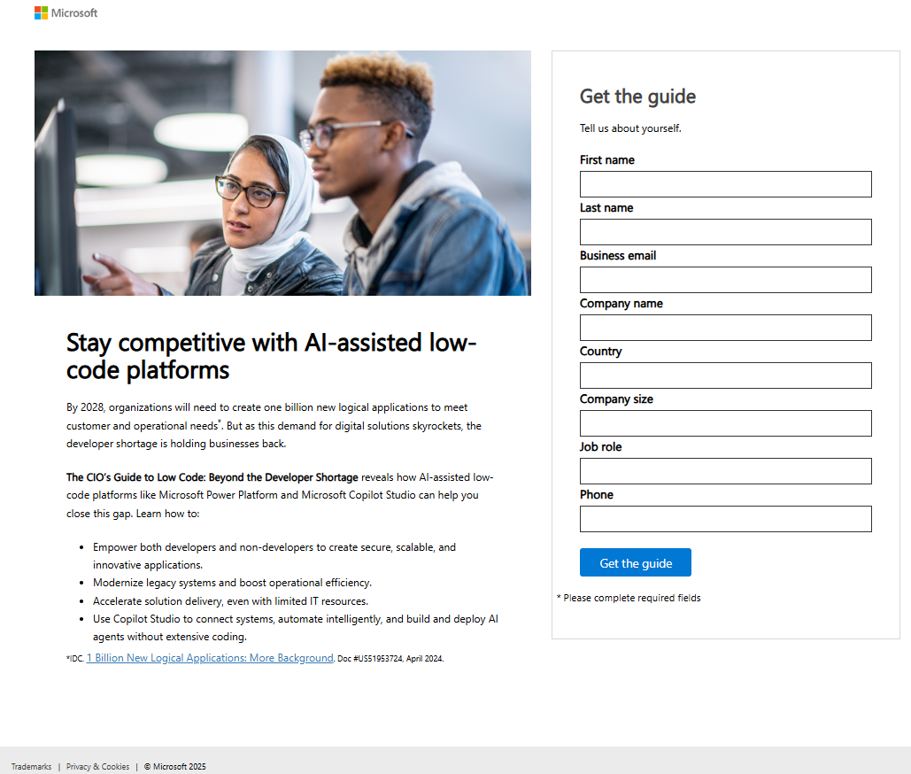Click the 'Company size' field label
911x774 pixels.
[x=616, y=399]
